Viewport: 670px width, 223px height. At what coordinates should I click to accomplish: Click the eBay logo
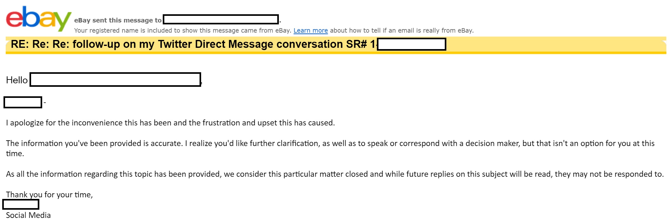(38, 18)
